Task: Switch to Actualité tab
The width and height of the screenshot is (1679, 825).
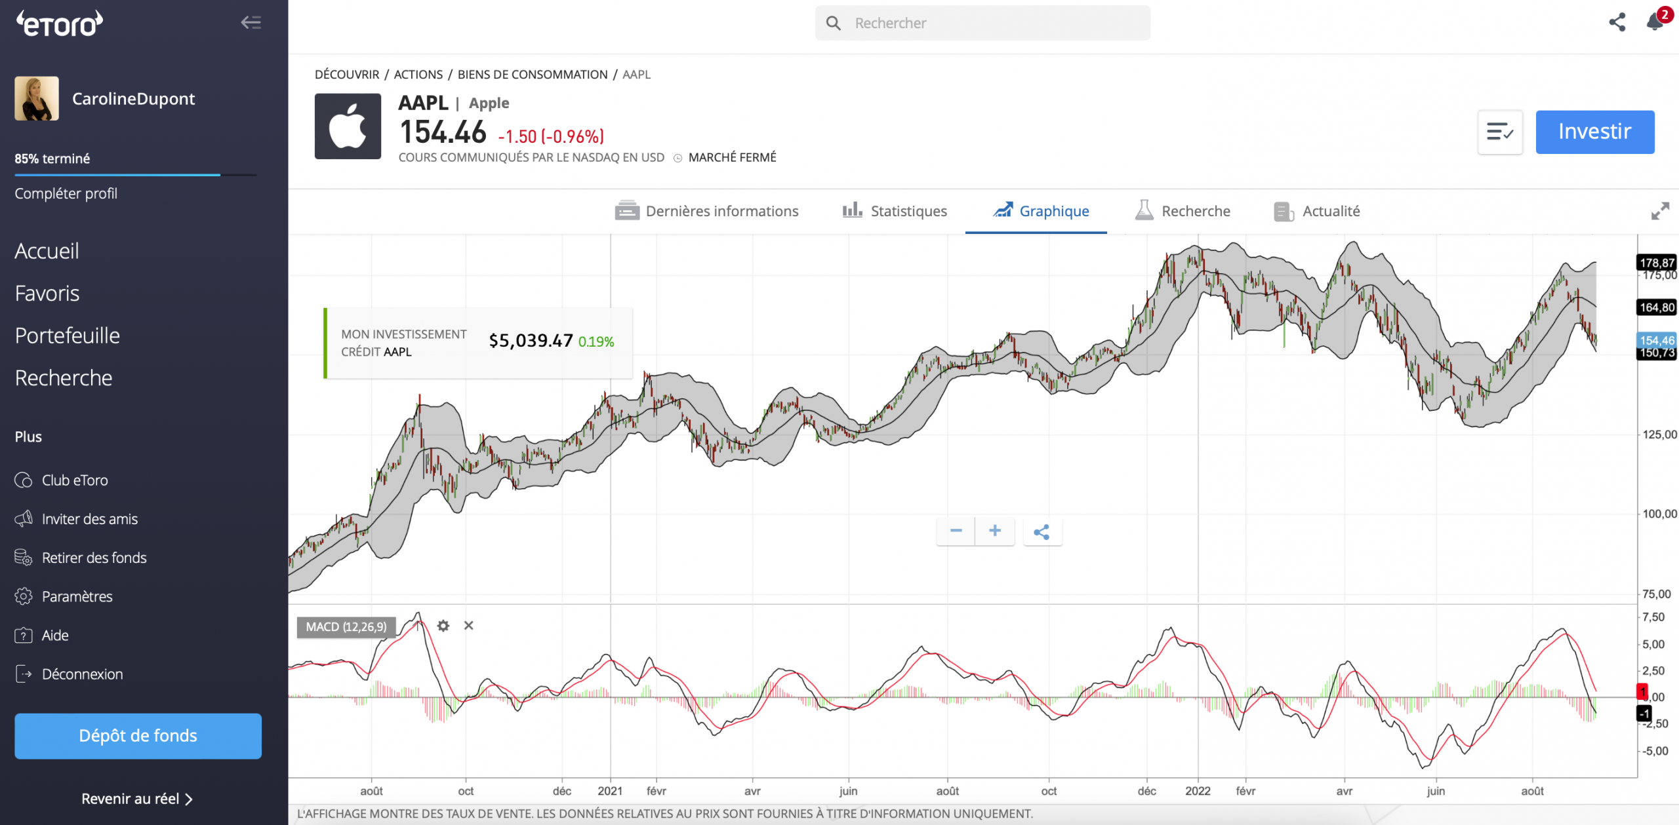Action: click(1317, 211)
